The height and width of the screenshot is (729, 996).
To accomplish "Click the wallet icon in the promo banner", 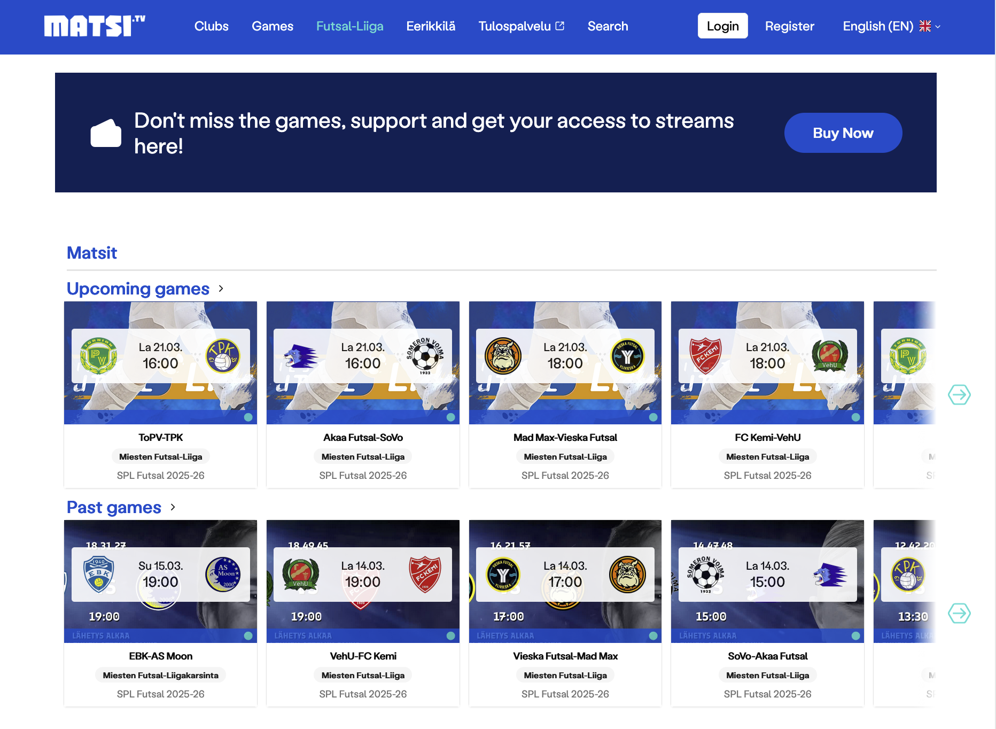I will [106, 133].
